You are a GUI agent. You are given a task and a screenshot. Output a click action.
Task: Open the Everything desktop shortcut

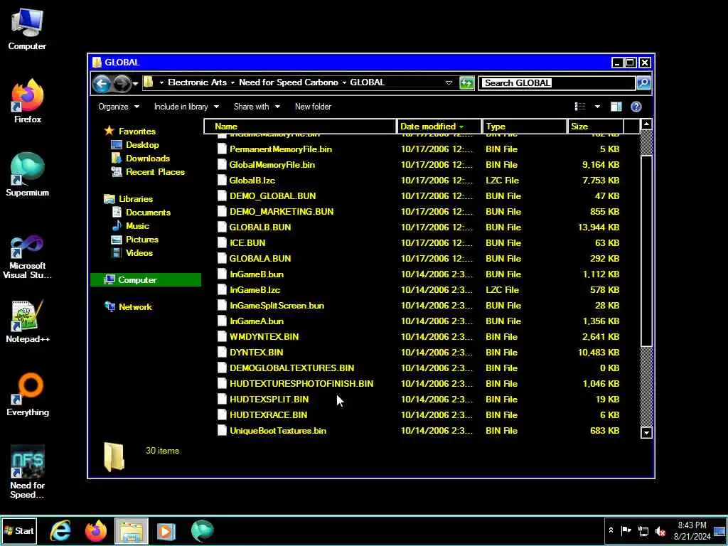coord(28,395)
